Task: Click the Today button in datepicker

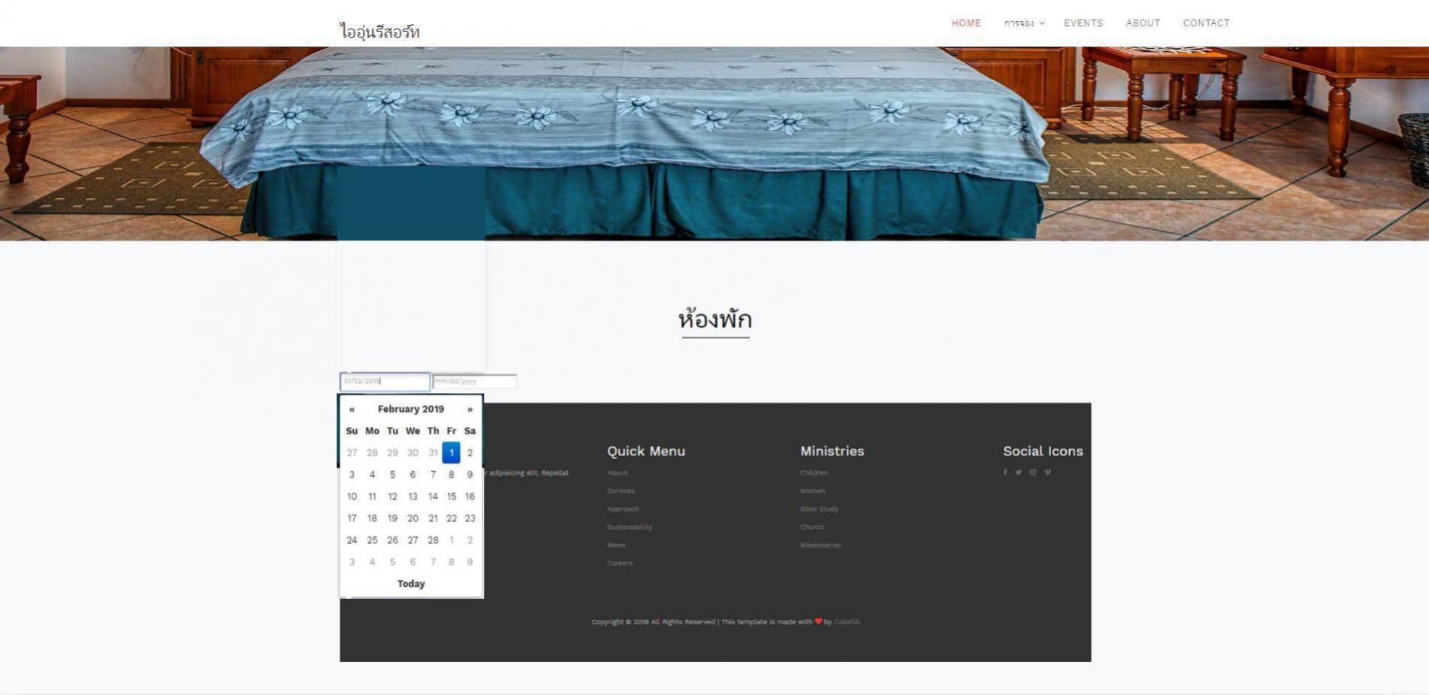Action: pos(411,584)
